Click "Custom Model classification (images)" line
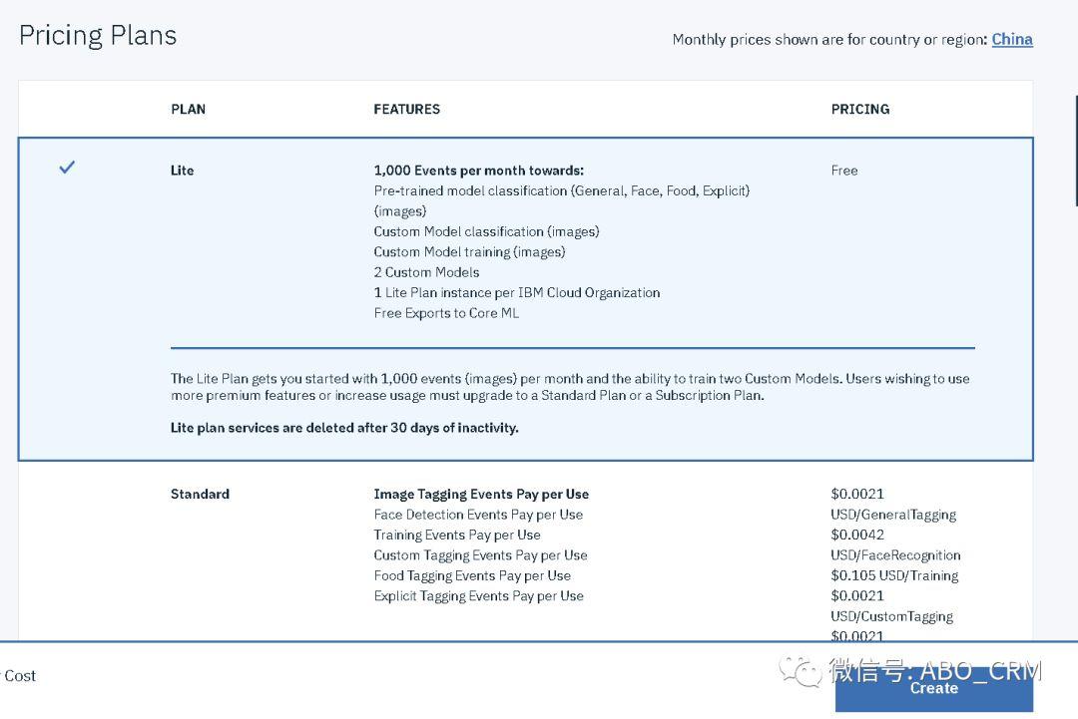The height and width of the screenshot is (719, 1078). [x=487, y=231]
